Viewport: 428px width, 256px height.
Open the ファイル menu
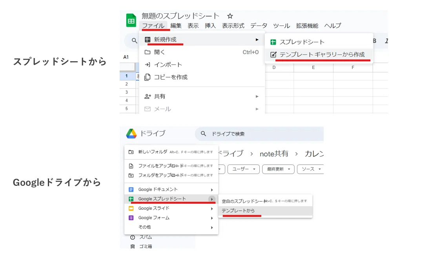pyautogui.click(x=153, y=25)
